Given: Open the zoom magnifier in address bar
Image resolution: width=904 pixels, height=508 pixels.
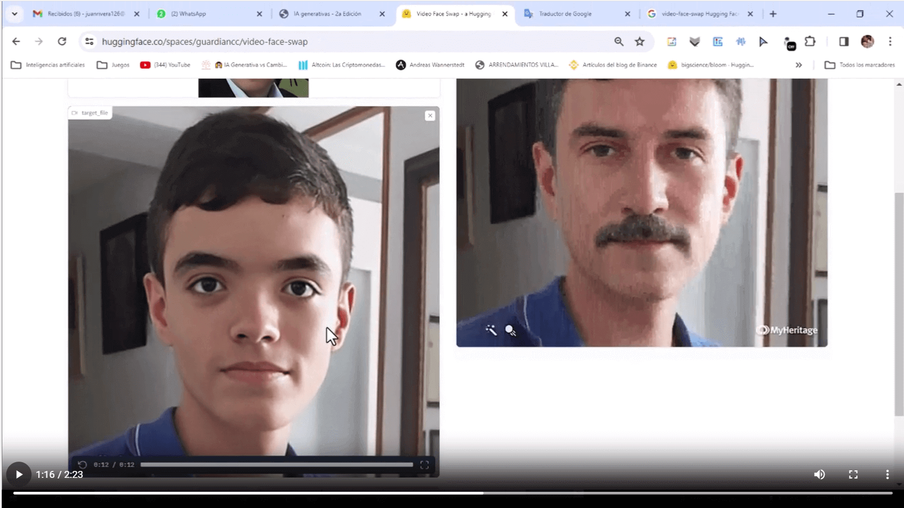Looking at the screenshot, I should [x=619, y=42].
